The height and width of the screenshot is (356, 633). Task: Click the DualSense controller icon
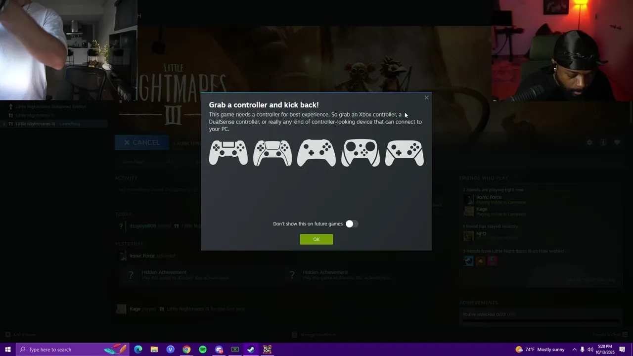(x=272, y=153)
